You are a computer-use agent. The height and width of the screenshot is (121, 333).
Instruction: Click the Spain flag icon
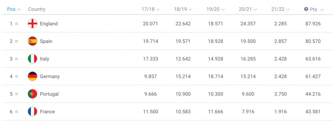[x=33, y=41]
